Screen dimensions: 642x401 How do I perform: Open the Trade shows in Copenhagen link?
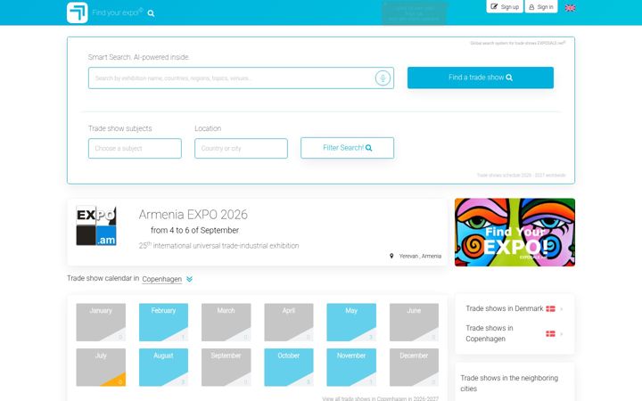(x=490, y=333)
